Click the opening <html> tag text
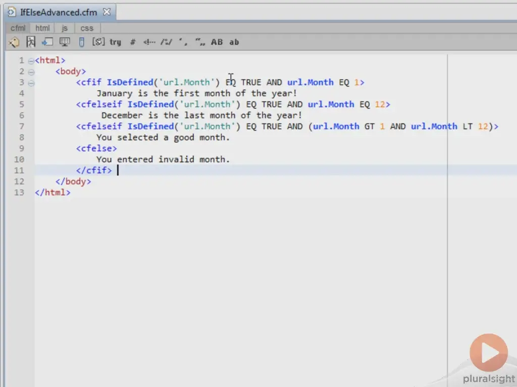This screenshot has width=517, height=387. coord(50,60)
